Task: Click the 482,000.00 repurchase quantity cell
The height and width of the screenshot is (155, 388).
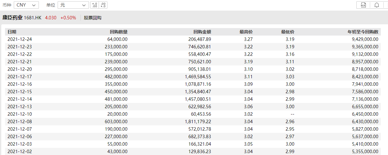Action: [x=116, y=77]
